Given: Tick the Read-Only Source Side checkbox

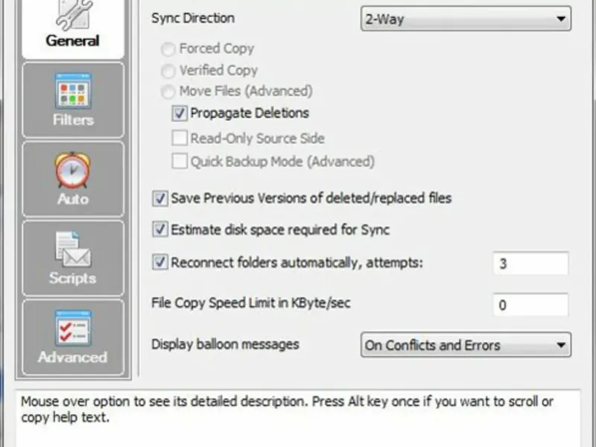Looking at the screenshot, I should click(x=180, y=139).
